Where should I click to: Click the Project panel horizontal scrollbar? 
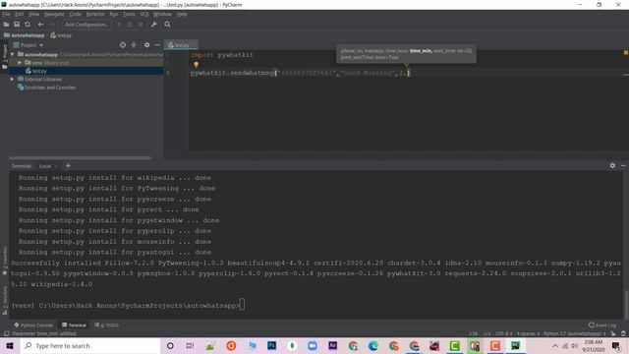point(81,157)
